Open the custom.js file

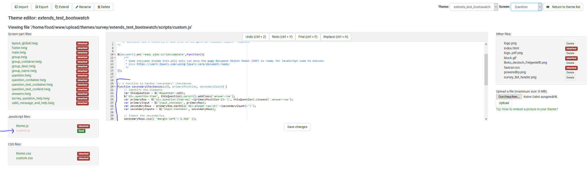(23, 131)
